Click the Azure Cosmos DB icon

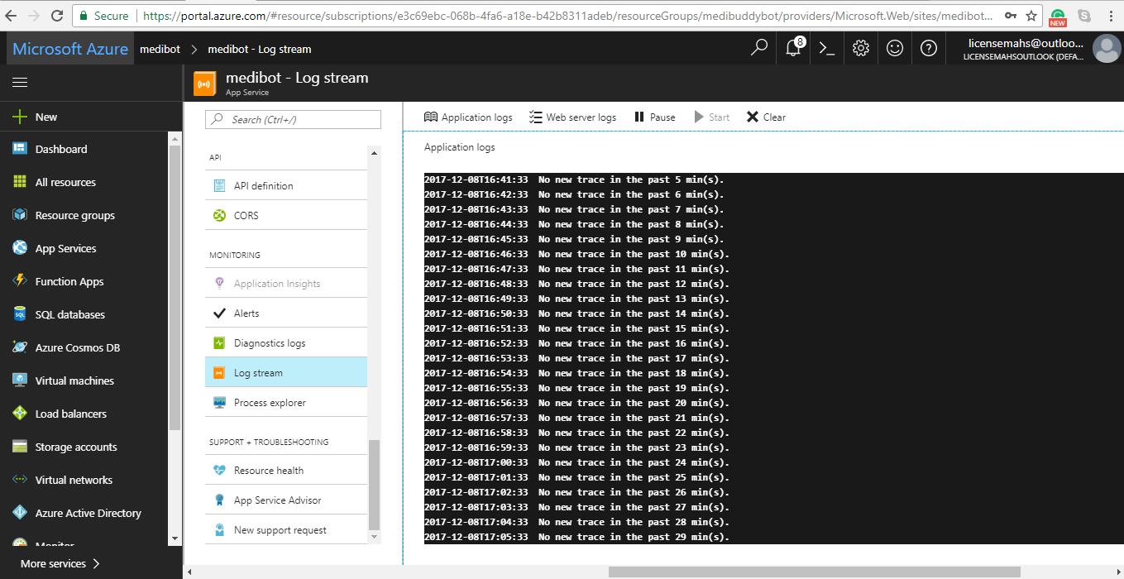[20, 347]
